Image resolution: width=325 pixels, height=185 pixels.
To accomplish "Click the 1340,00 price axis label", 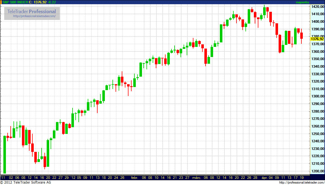I will (317, 67).
